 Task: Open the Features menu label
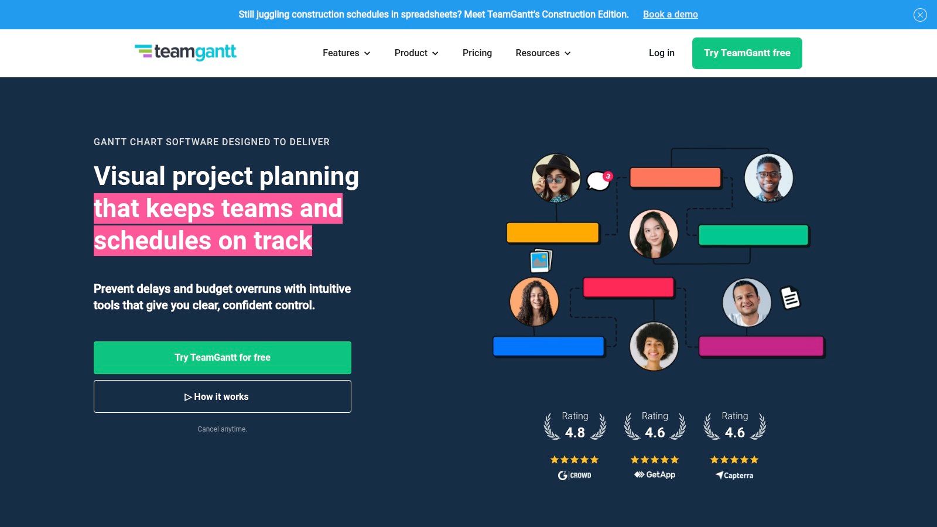(x=341, y=53)
